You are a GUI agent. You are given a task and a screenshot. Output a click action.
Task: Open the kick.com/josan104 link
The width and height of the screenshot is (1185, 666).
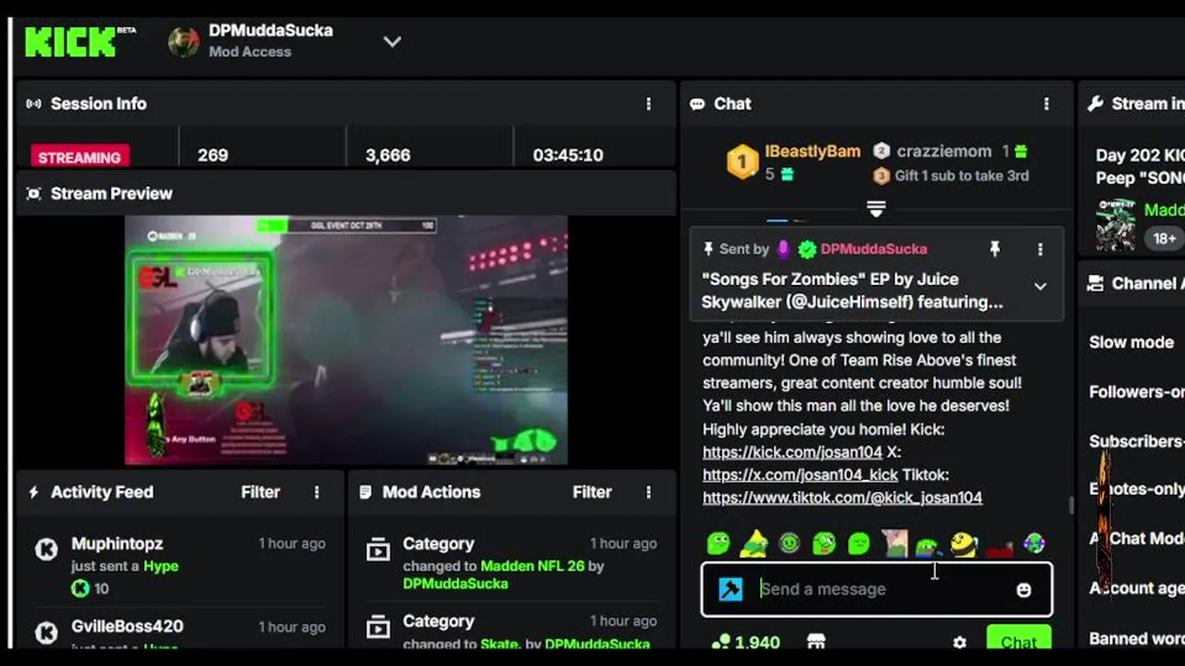(x=792, y=452)
